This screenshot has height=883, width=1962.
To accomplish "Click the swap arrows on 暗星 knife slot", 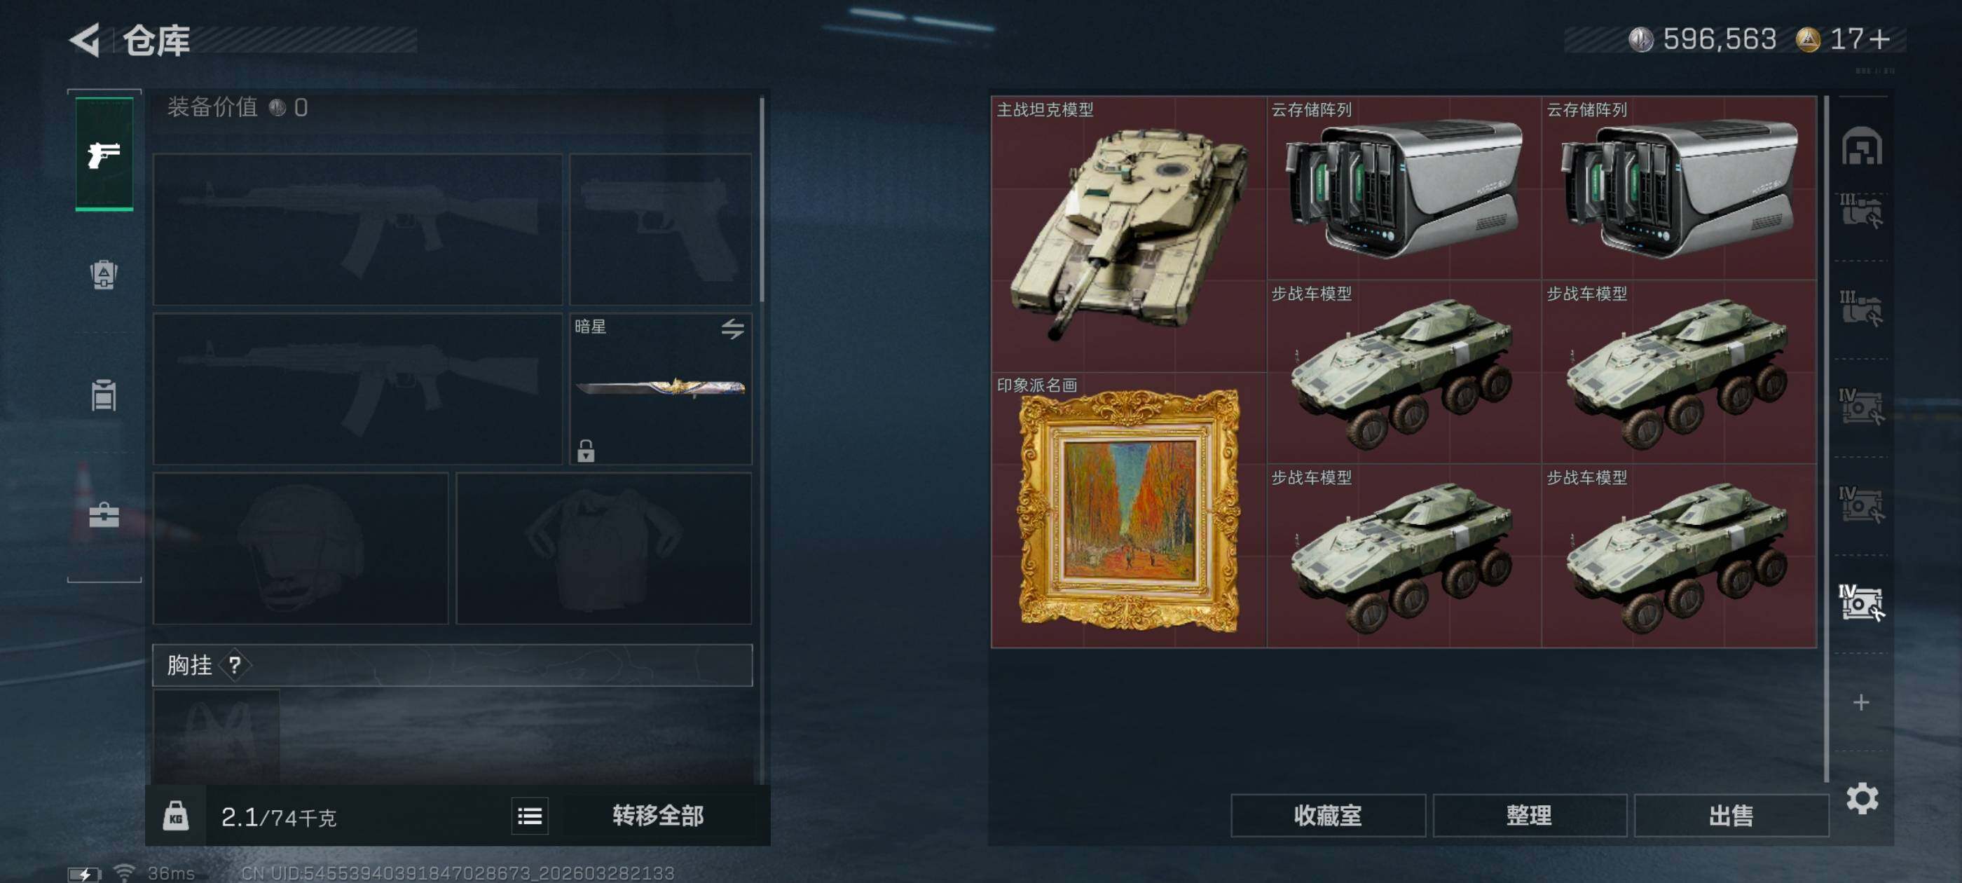I will (x=732, y=329).
